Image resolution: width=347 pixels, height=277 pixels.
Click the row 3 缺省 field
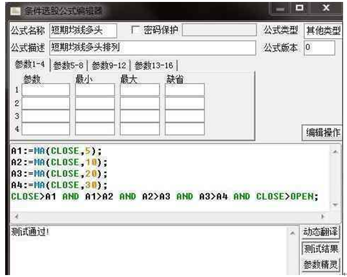[x=185, y=116]
